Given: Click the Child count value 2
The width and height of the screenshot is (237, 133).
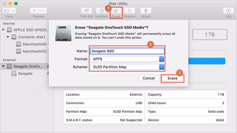Looking at the screenshot, I should click(x=223, y=103).
